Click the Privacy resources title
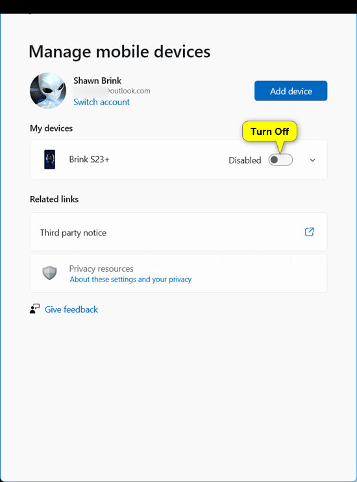The image size is (357, 482). coord(101,269)
